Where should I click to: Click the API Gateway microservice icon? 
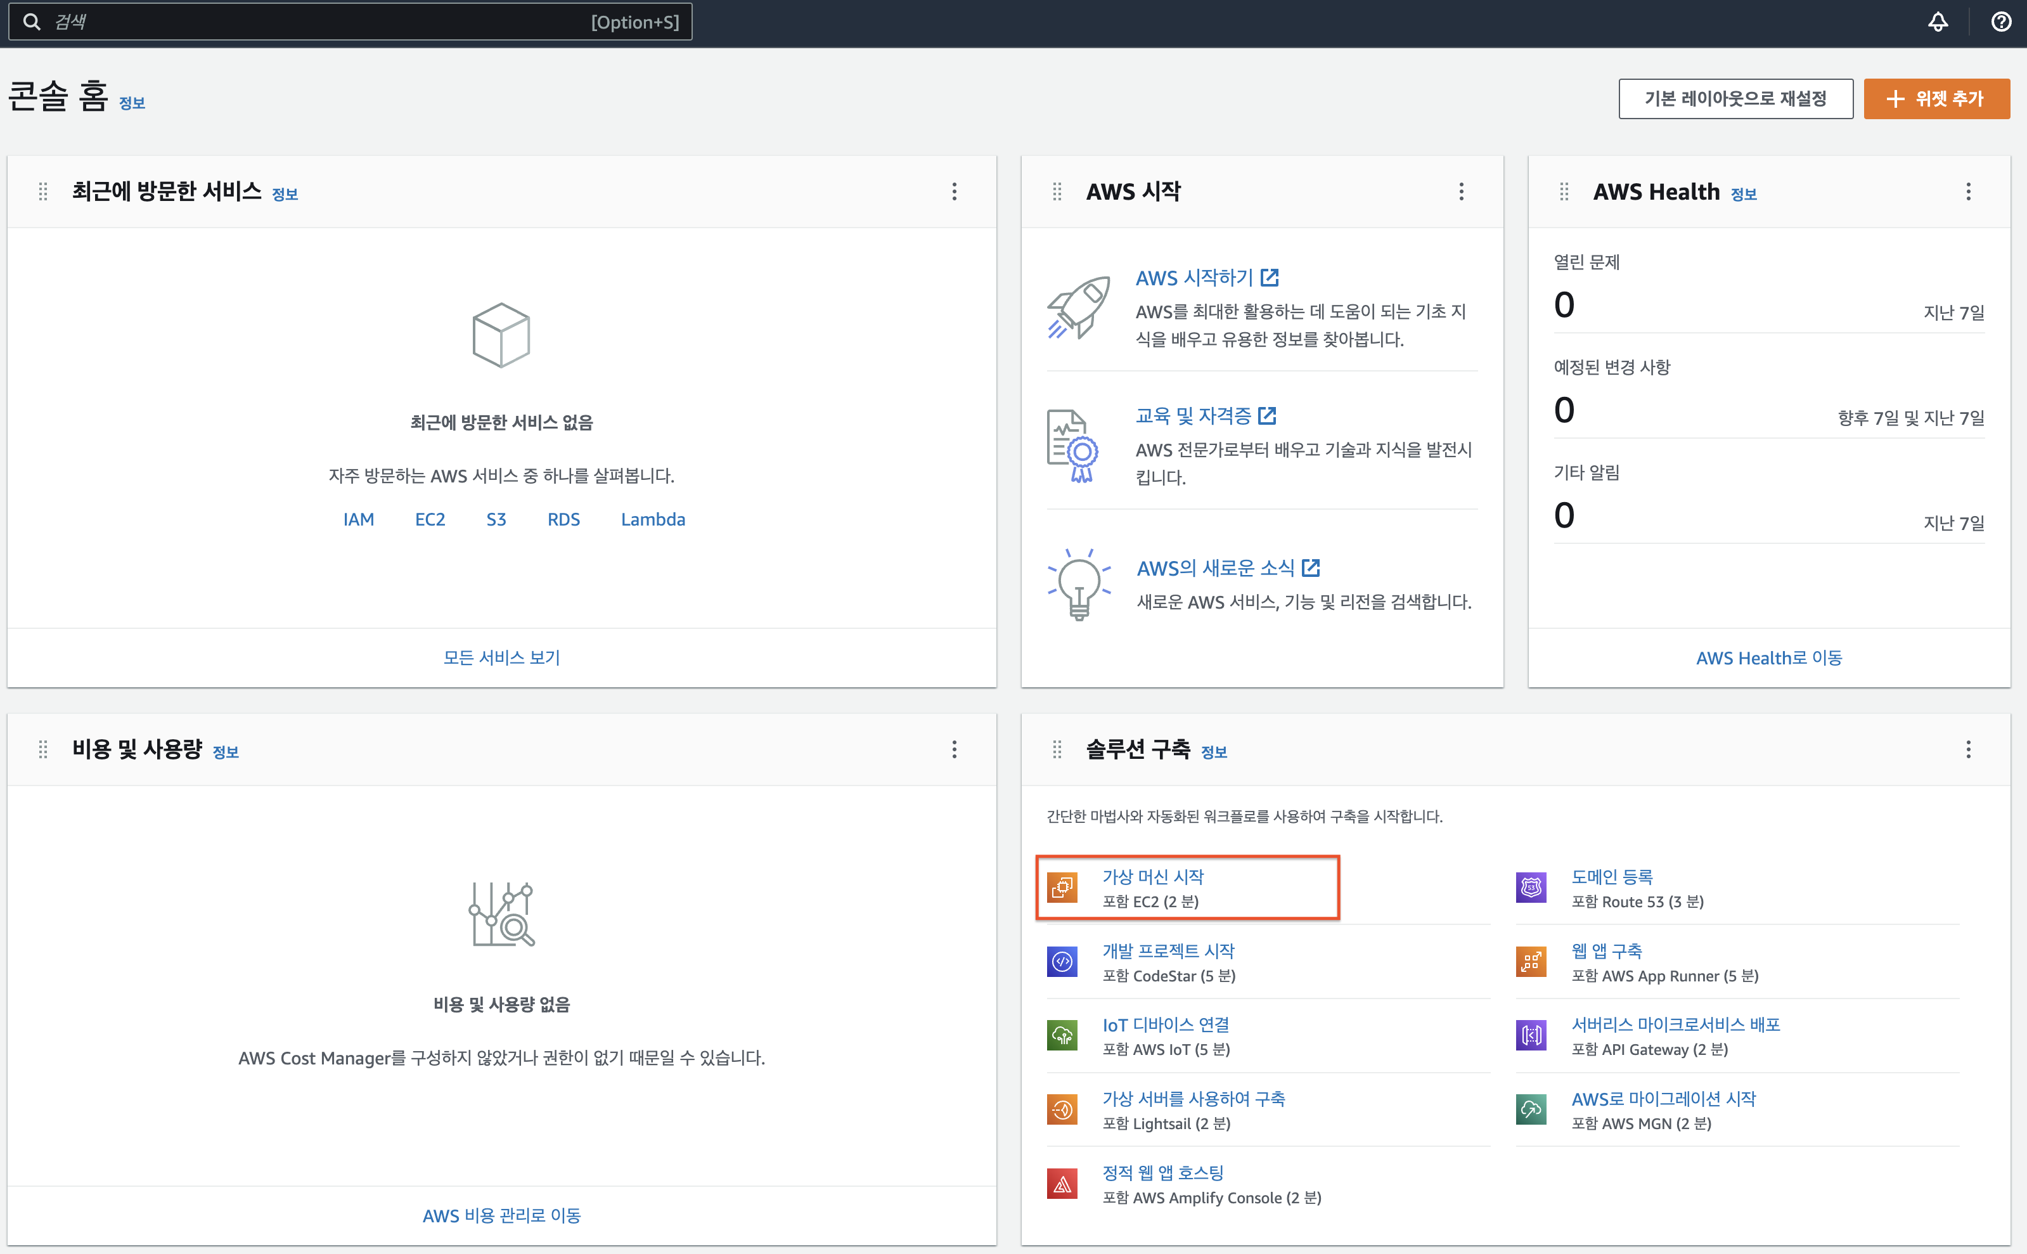tap(1531, 1036)
